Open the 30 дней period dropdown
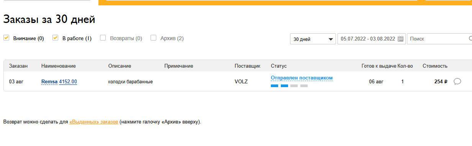 click(x=313, y=39)
